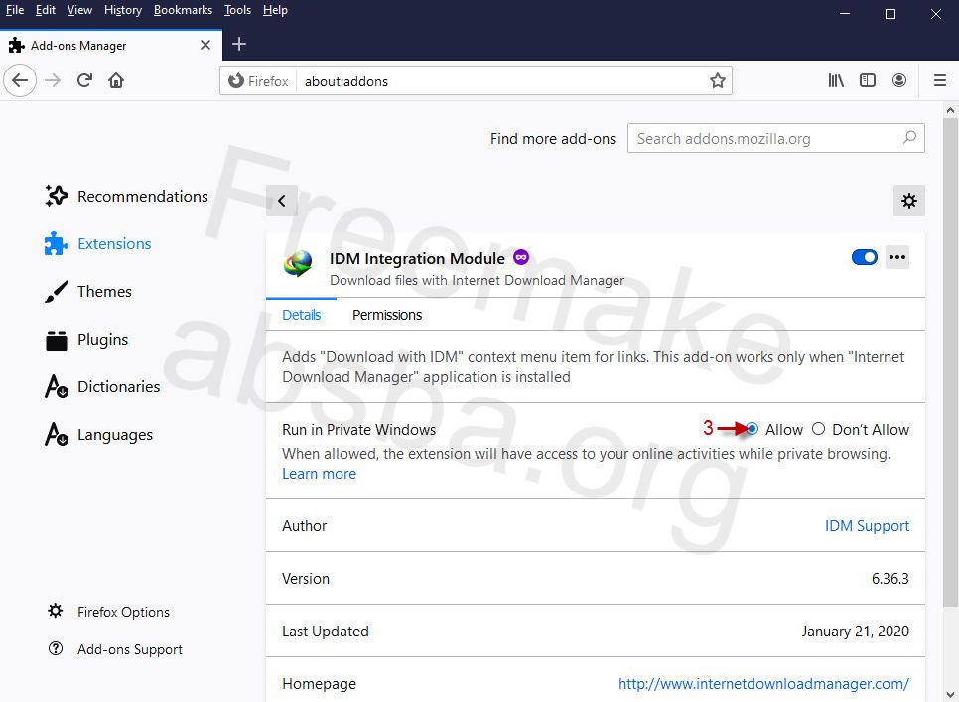Screen dimensions: 959x702
Task: Open the Plugins category
Action: [x=86, y=340]
